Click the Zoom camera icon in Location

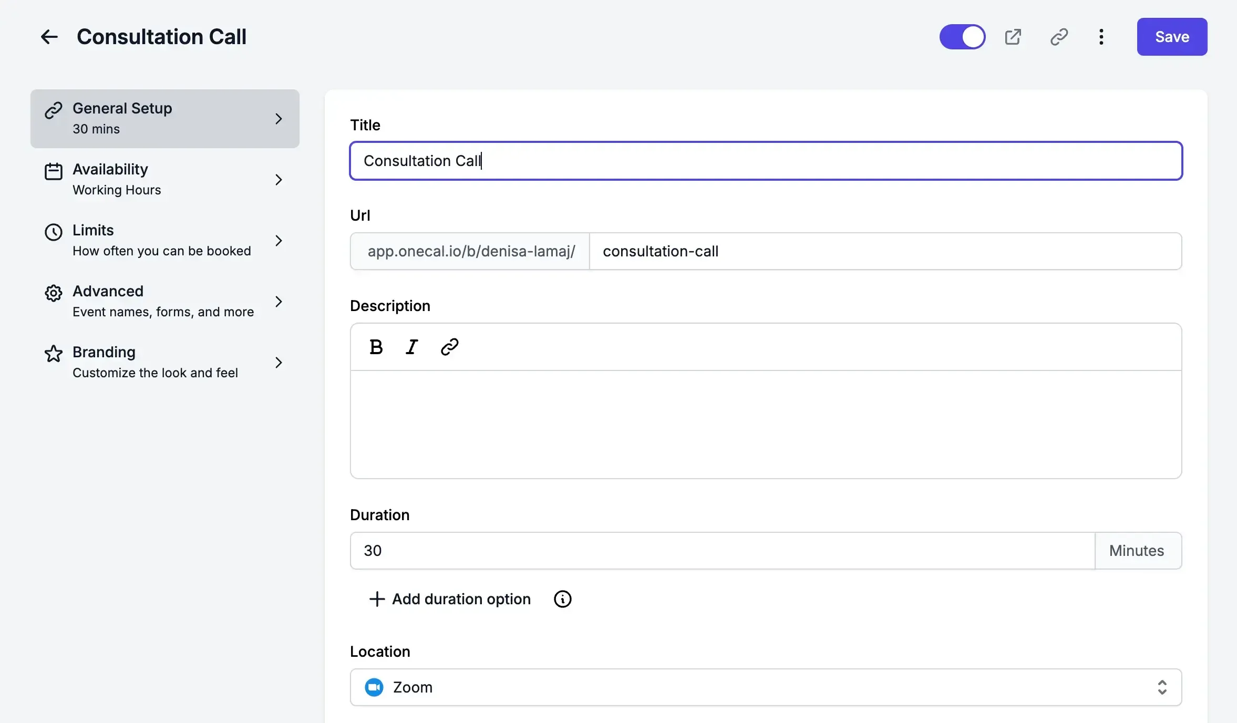point(374,687)
